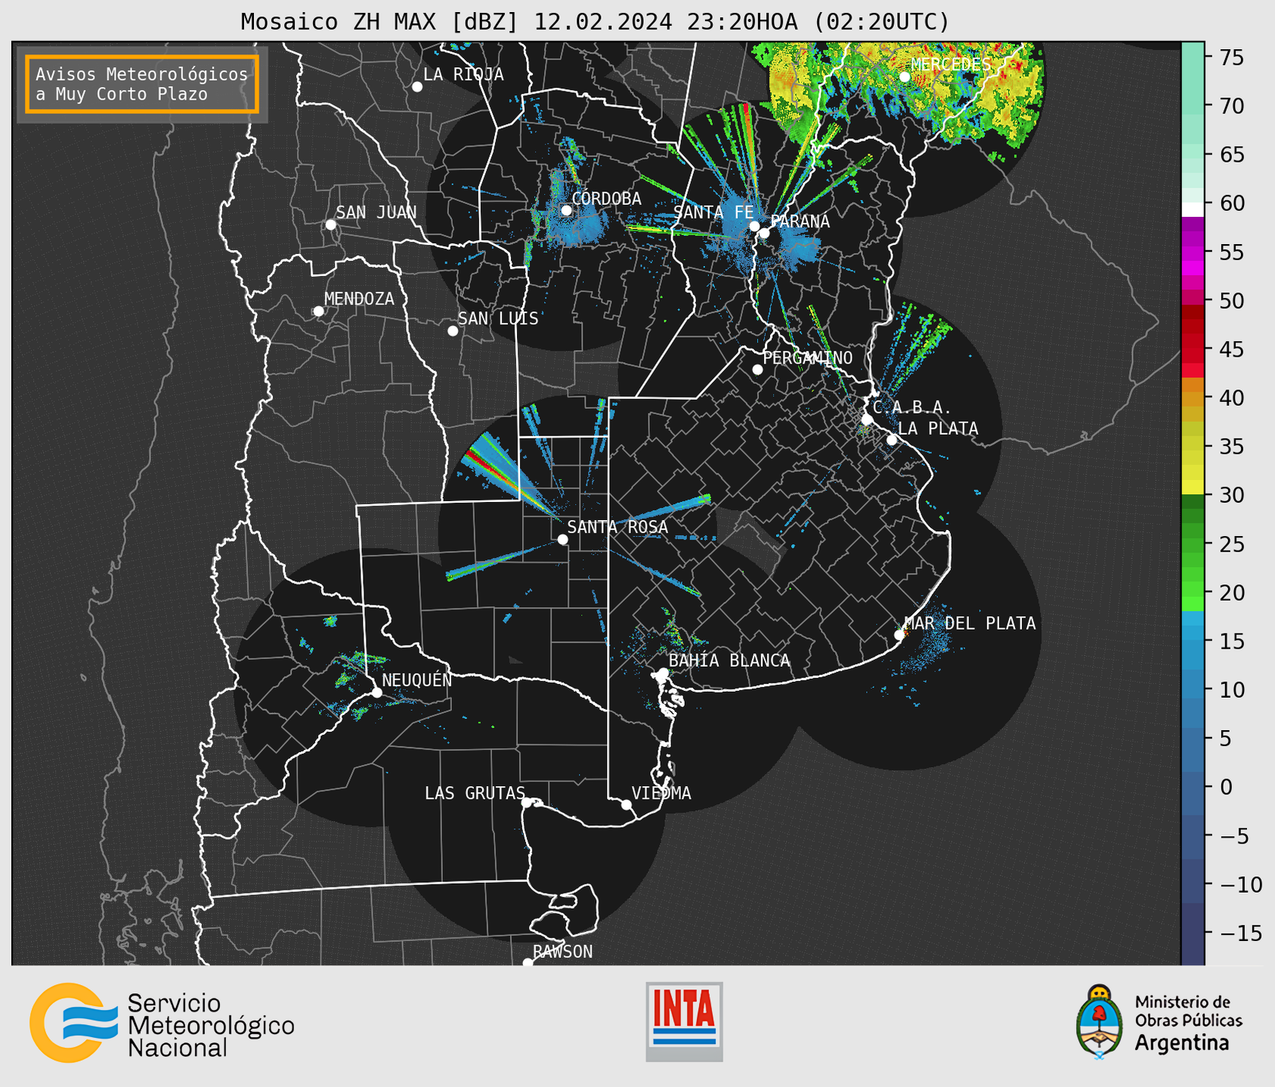This screenshot has width=1275, height=1087.
Task: Click the Servicio Meteorológico Nacional logo
Action: (162, 1023)
